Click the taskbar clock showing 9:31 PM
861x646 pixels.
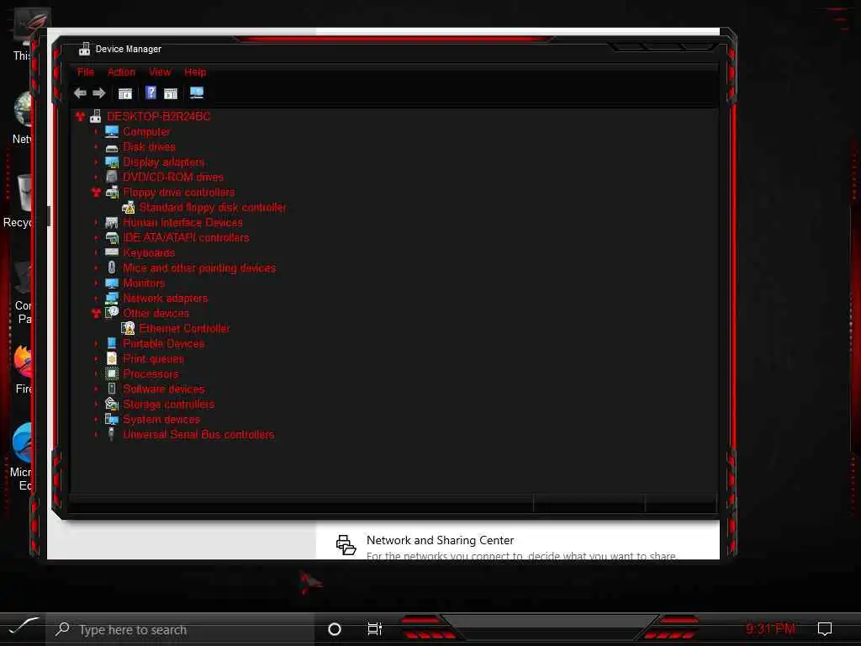tap(770, 628)
